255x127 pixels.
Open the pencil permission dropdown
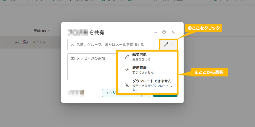point(169,44)
